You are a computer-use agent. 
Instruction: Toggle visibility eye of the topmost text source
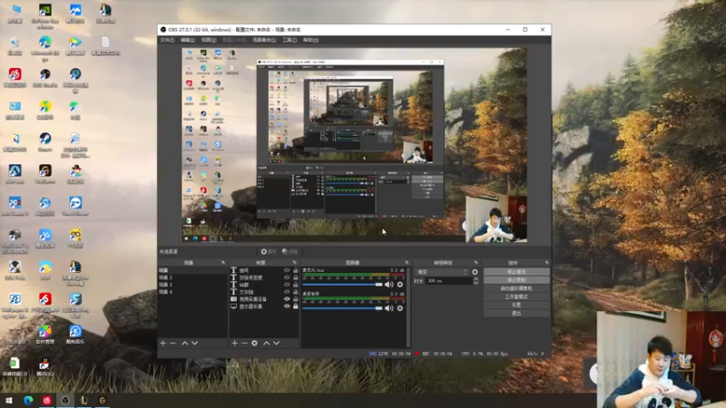coord(287,270)
